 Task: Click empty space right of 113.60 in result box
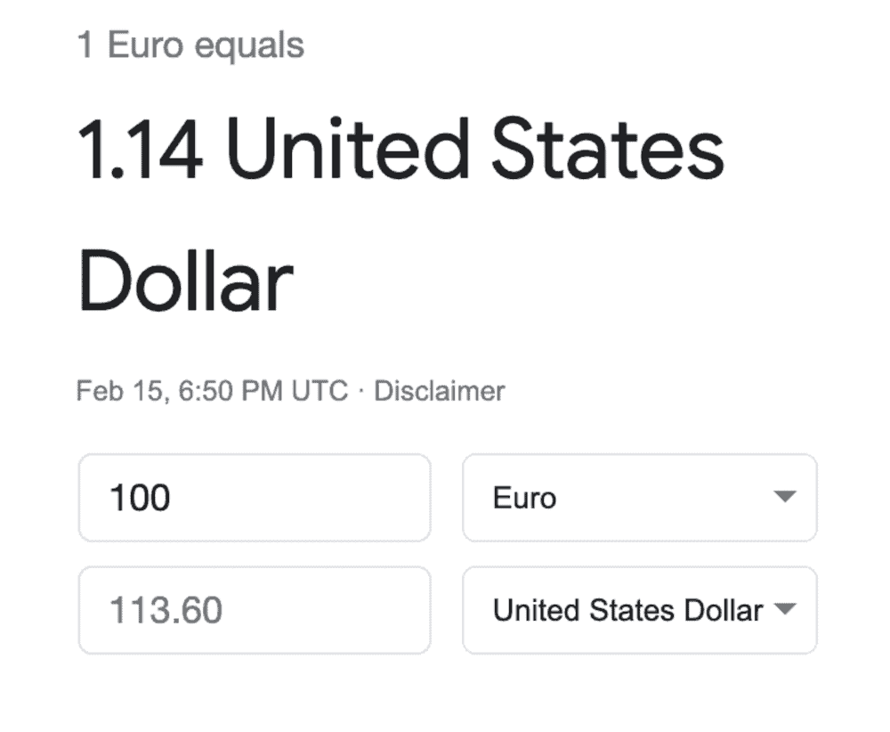[x=329, y=610]
